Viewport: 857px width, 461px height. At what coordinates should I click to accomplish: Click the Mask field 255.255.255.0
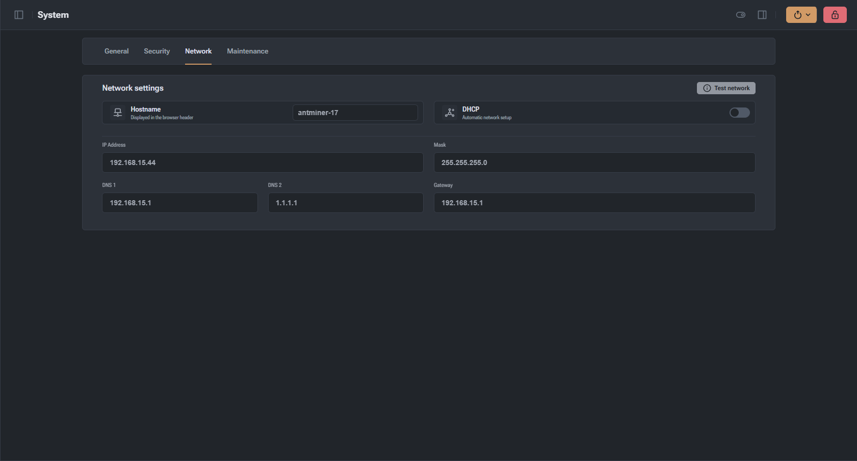(x=594, y=162)
